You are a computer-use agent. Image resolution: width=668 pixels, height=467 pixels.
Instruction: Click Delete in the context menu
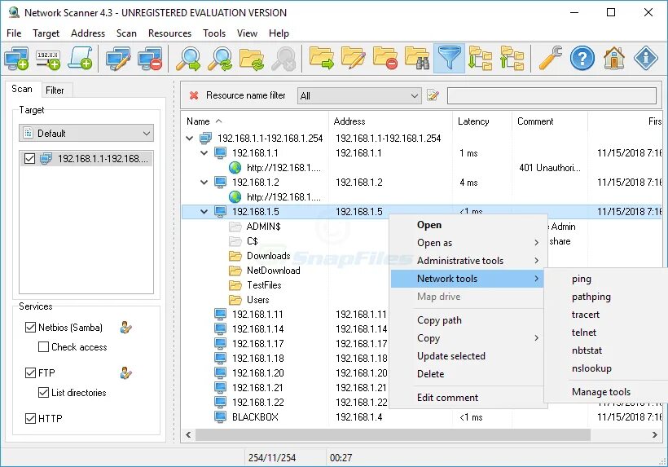point(467,374)
